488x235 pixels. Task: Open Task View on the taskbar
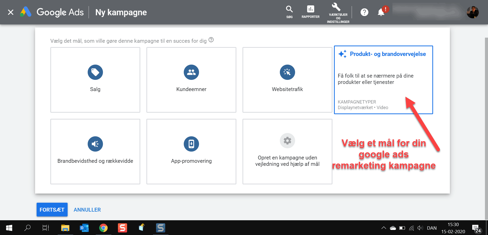(46, 228)
